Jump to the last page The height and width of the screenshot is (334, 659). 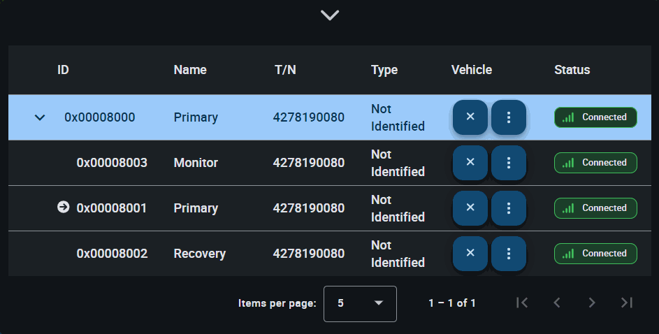point(627,303)
